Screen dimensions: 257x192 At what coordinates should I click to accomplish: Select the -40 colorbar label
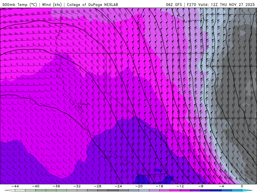36,186
